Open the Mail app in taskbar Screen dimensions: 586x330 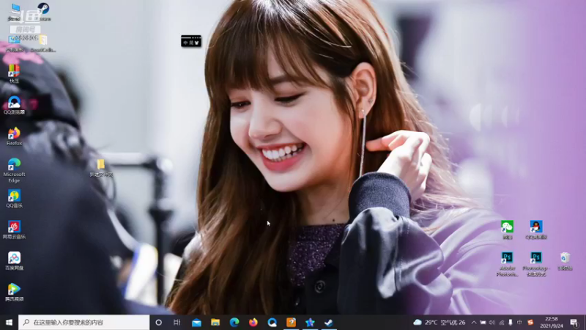[196, 322]
